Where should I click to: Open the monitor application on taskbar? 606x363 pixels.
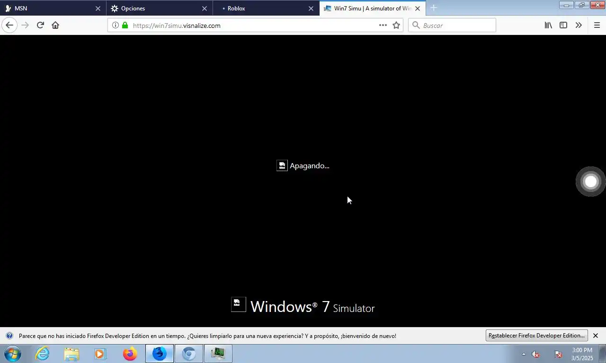click(x=218, y=354)
